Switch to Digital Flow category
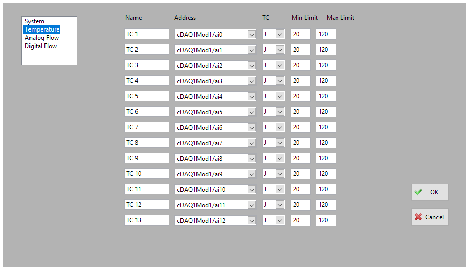The image size is (469, 270). coord(41,46)
